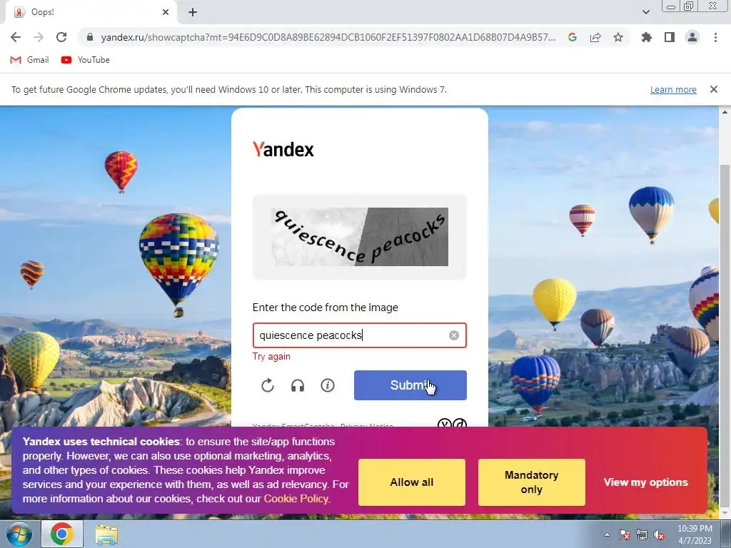Clear the captcha input with the X icon
Image resolution: width=731 pixels, height=548 pixels.
point(453,335)
